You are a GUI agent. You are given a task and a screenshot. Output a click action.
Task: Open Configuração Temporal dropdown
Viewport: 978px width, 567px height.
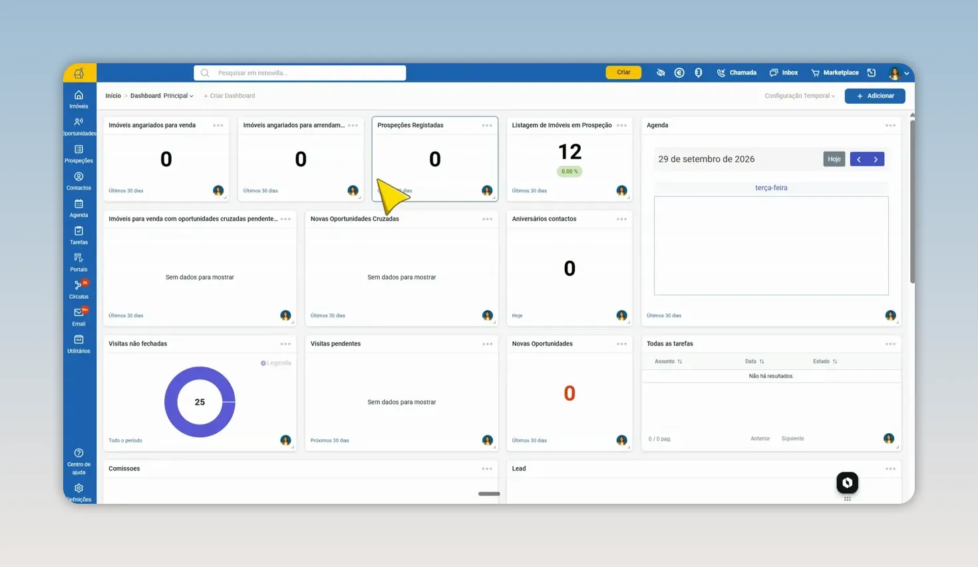(x=800, y=96)
